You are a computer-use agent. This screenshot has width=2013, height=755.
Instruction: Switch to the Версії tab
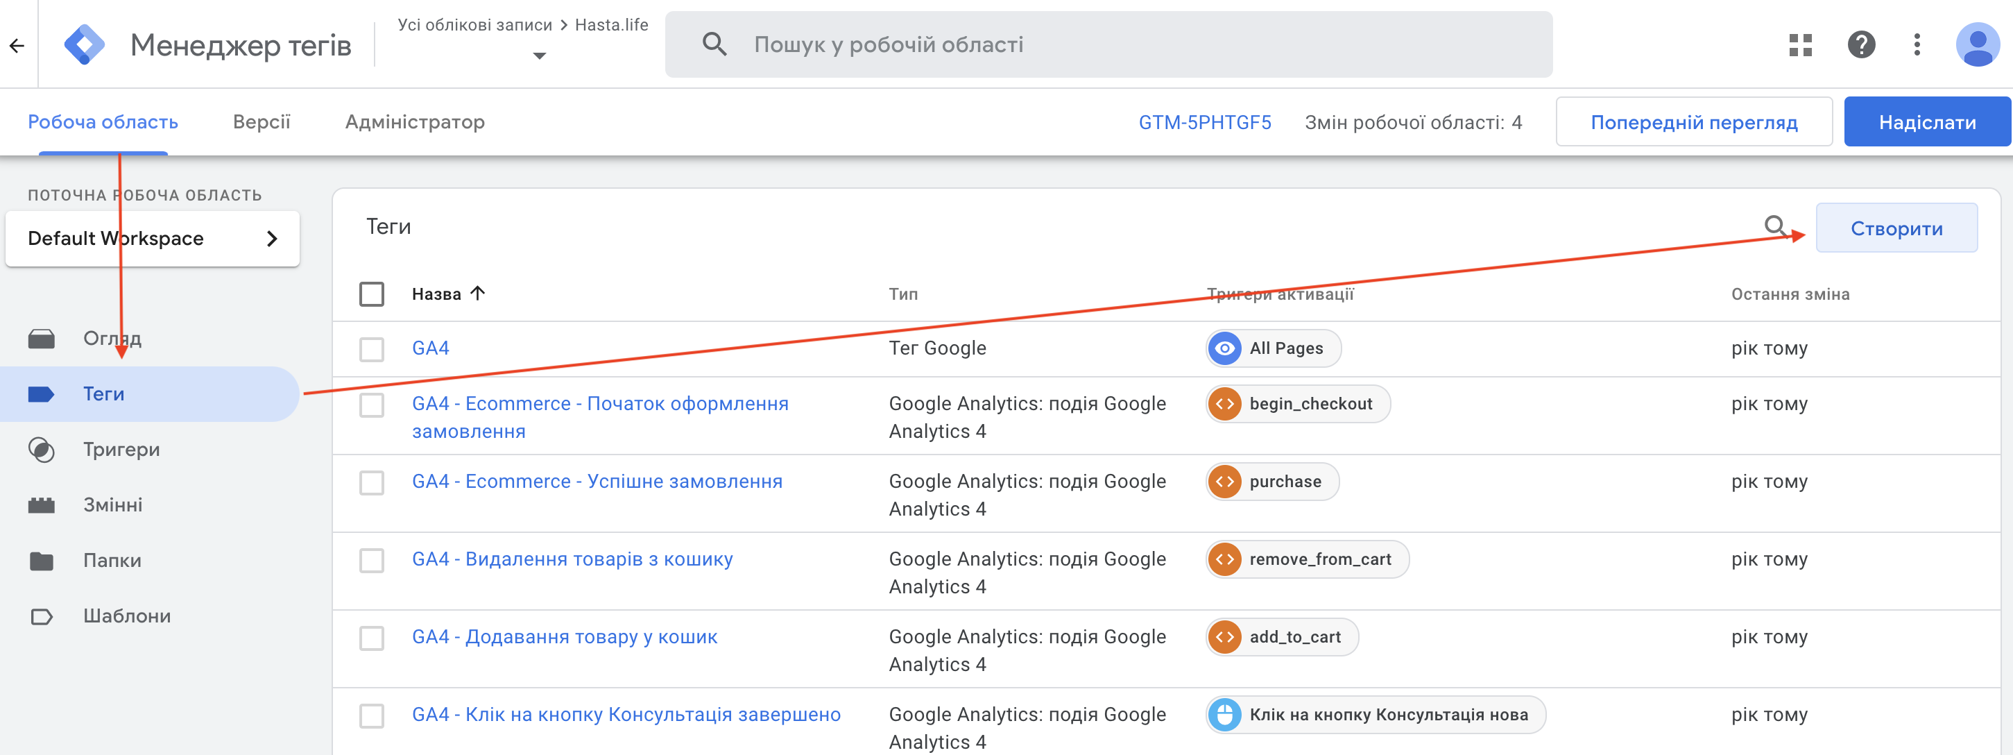pyautogui.click(x=261, y=122)
